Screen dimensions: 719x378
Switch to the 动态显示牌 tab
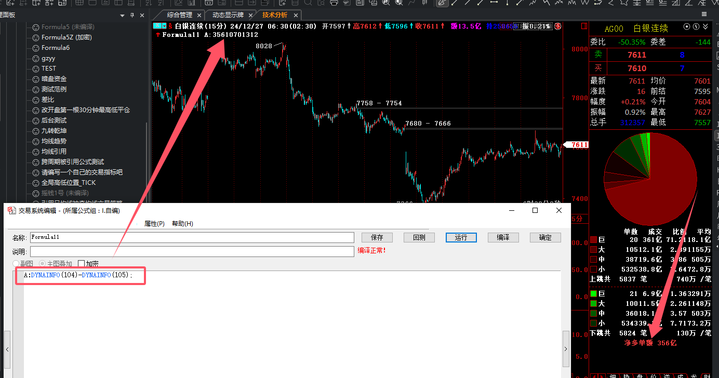point(228,15)
